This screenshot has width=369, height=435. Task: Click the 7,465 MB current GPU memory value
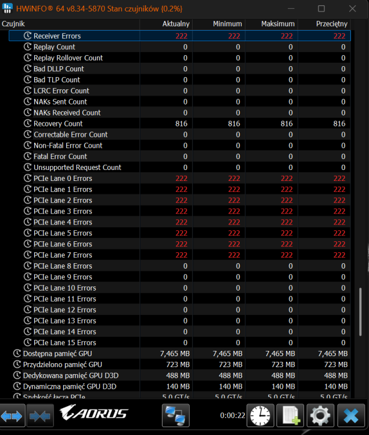click(x=175, y=353)
